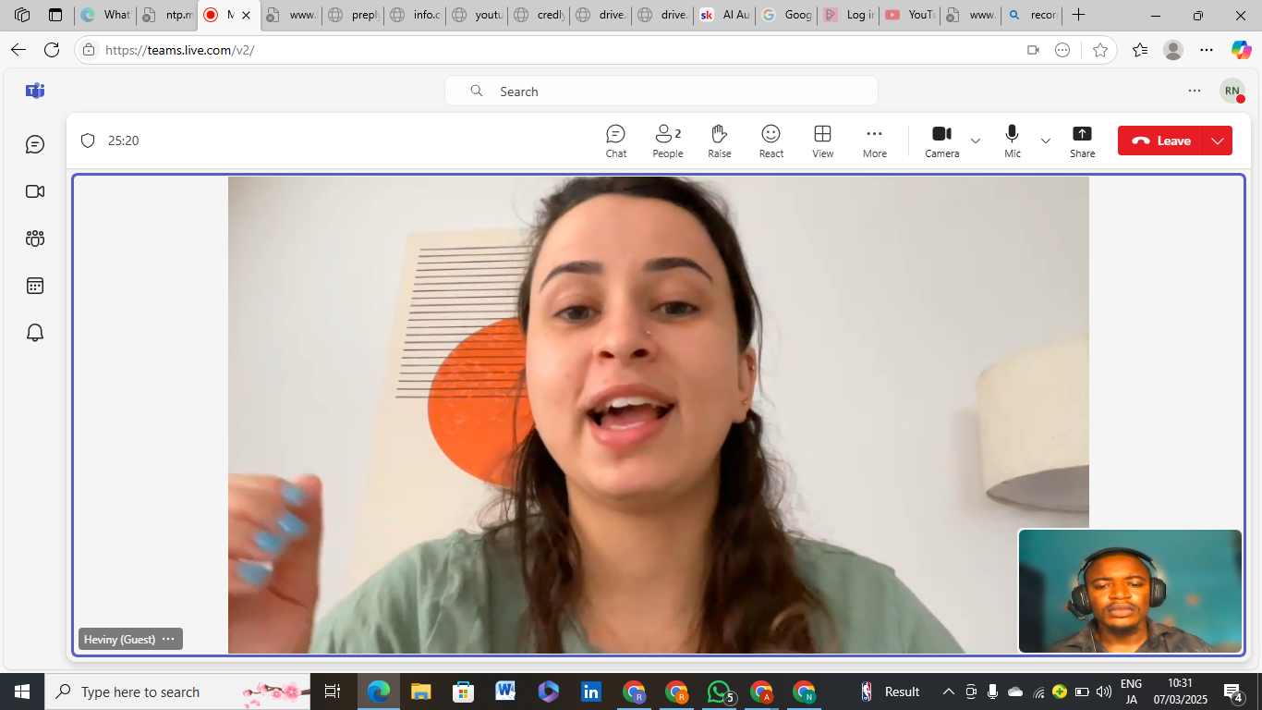The image size is (1262, 710).
Task: Open the View layout options
Action: click(822, 141)
